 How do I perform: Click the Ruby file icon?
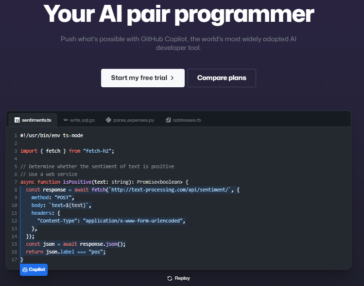168,120
